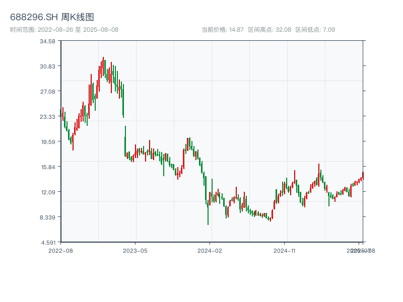403x302 pixels.
Task: Click the 区间高点 32.08 label
Action: (x=270, y=30)
